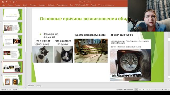Screen dimensions: 170x95
Task: Click the 'Что вы хотите сделать?' search box
Action: point(107,5)
